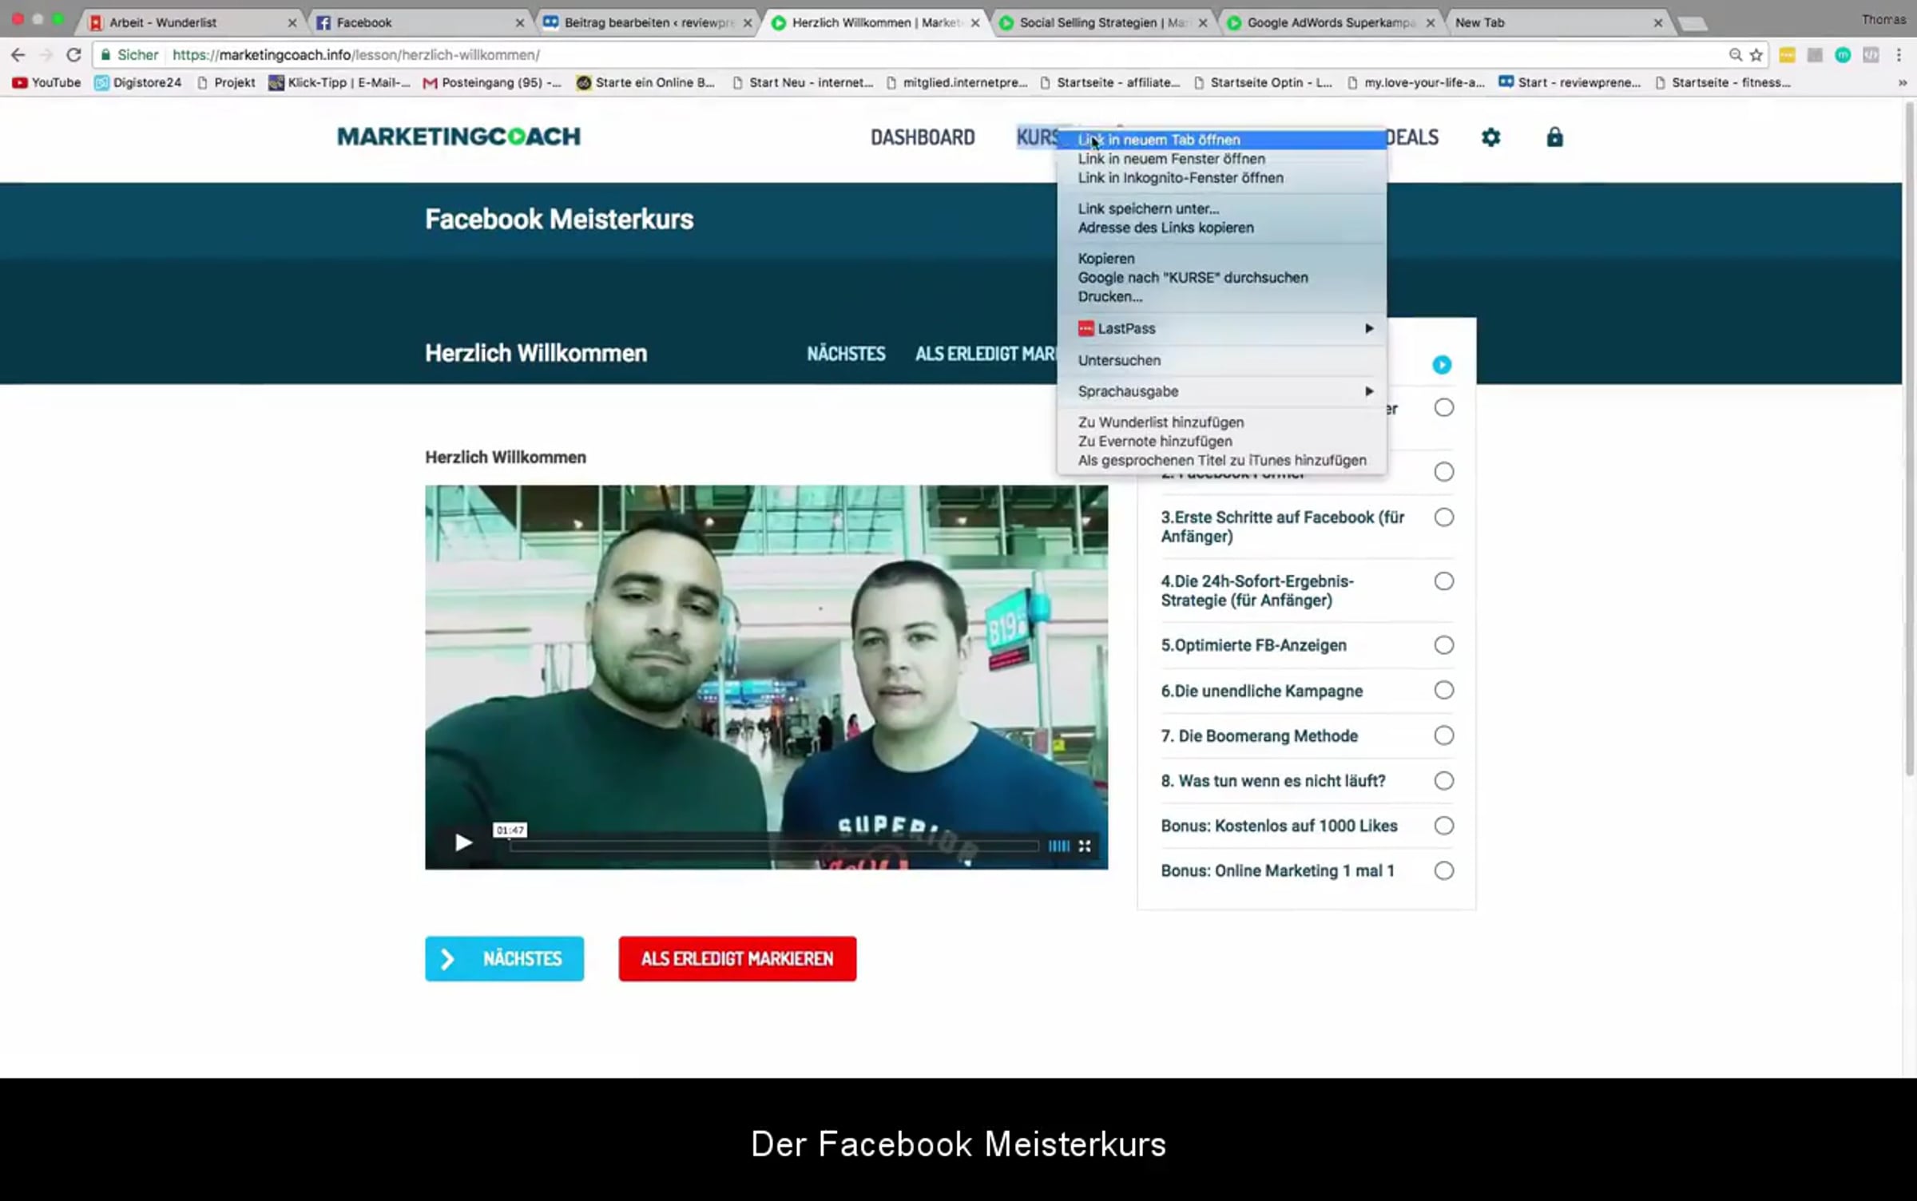Choose Untersuchen from the context menu
The width and height of the screenshot is (1917, 1201).
(x=1222, y=360)
